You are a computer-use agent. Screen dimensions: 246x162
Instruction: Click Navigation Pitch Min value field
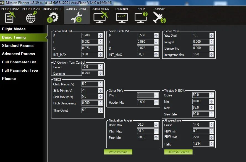pyautogui.click(x=146, y=137)
